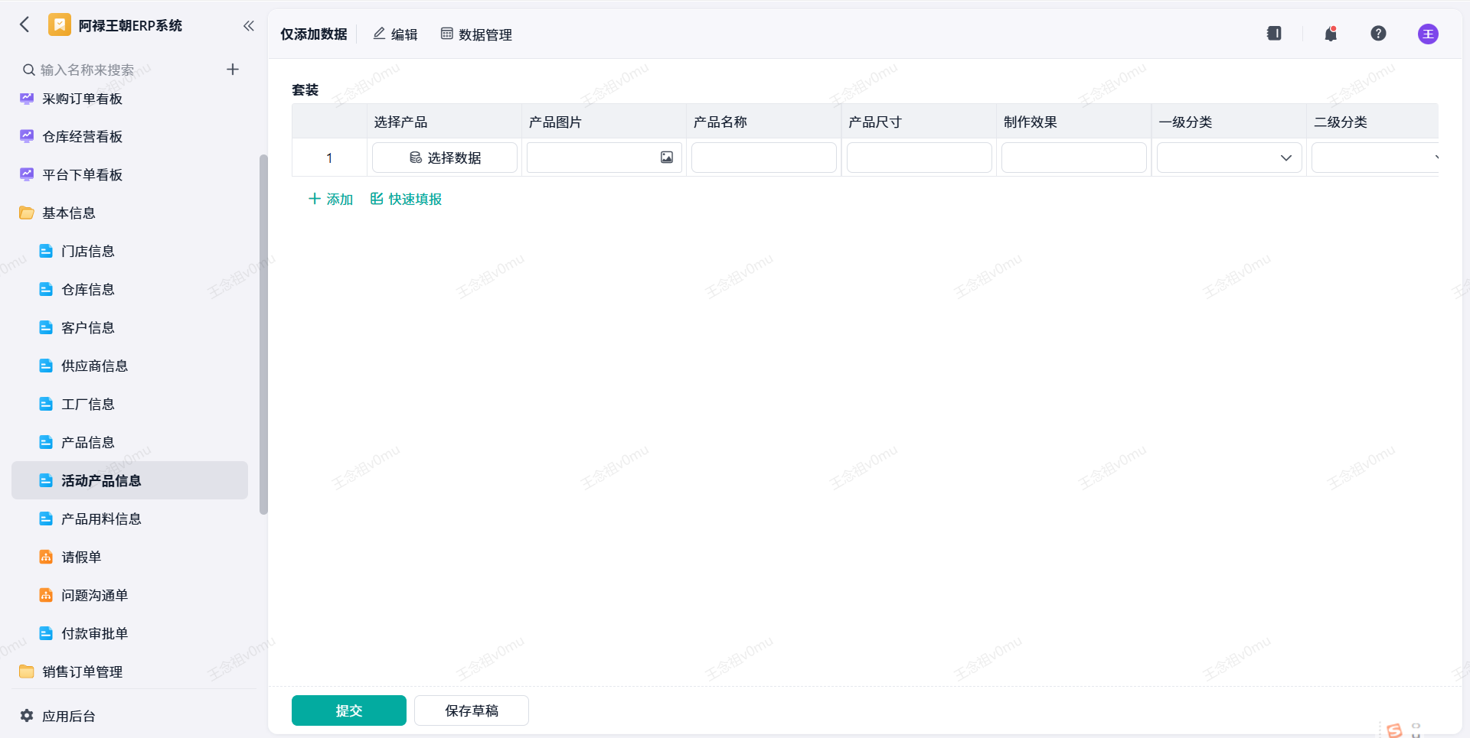Open the side panel icon in header
This screenshot has height=738, width=1470.
1274,34
